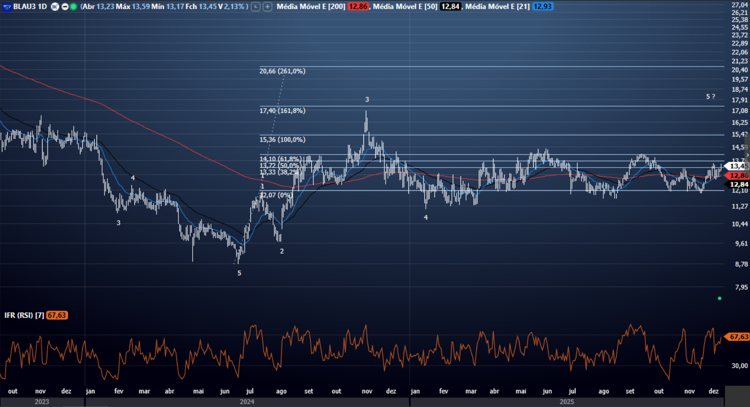Click the blue BLAU3 asset logo icon
The height and width of the screenshot is (407, 750).
click(x=7, y=7)
